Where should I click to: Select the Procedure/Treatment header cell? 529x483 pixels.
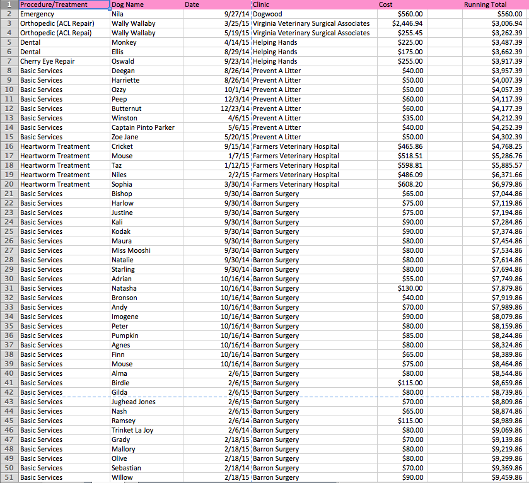[64, 4]
